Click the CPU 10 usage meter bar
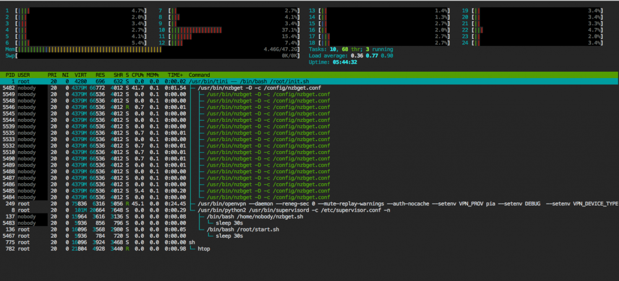The height and width of the screenshot is (281, 619). click(x=230, y=30)
